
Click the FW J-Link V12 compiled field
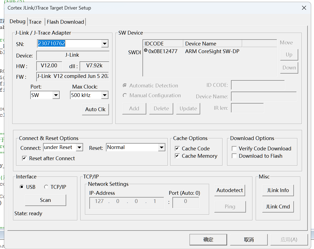click(x=72, y=76)
